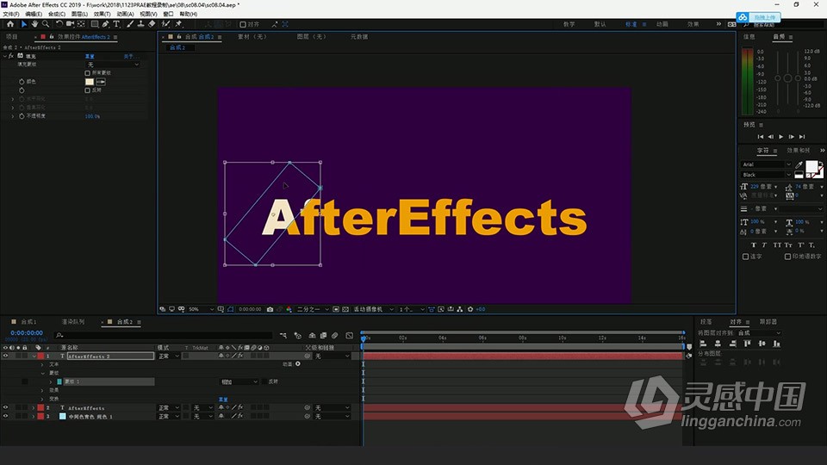Click the 重置 reset link for Fill effect
Image resolution: width=827 pixels, height=465 pixels.
pyautogui.click(x=90, y=56)
